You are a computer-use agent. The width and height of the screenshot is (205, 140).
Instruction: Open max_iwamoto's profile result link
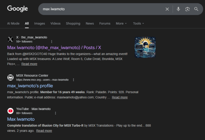coord(30,86)
